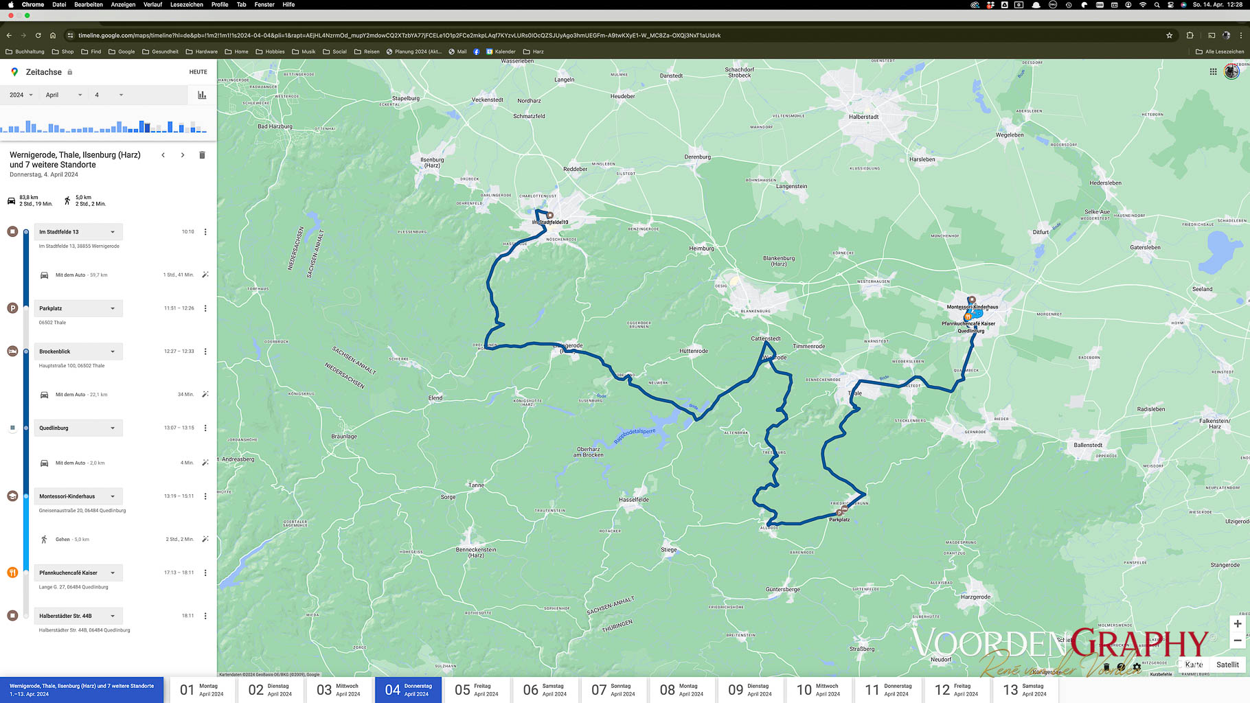Open three-dot menu for the Parkplatz stop
Viewport: 1250px width, 703px height.
coord(205,308)
